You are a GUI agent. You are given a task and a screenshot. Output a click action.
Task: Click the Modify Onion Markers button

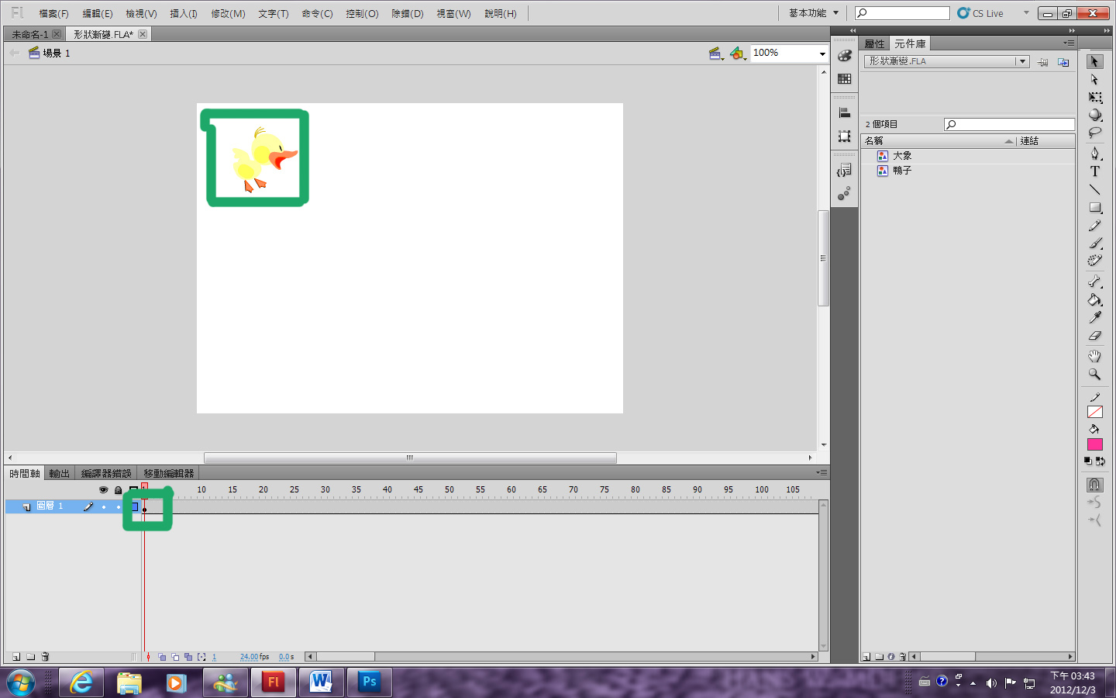[201, 657]
